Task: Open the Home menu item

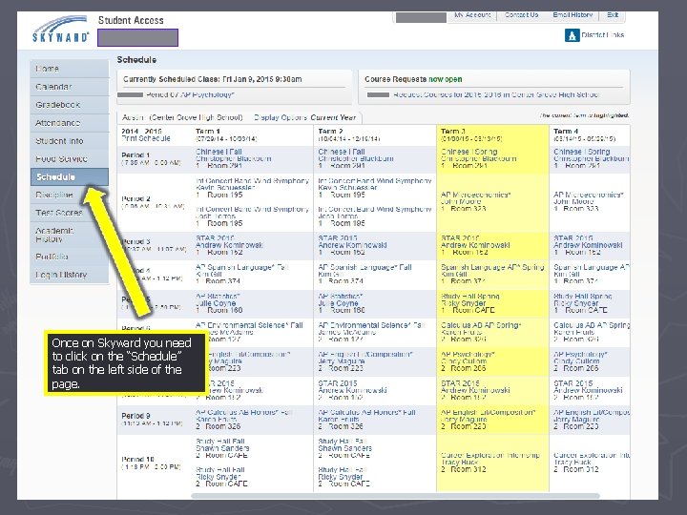Action: pos(70,69)
